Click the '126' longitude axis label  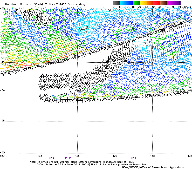click(x=77, y=156)
